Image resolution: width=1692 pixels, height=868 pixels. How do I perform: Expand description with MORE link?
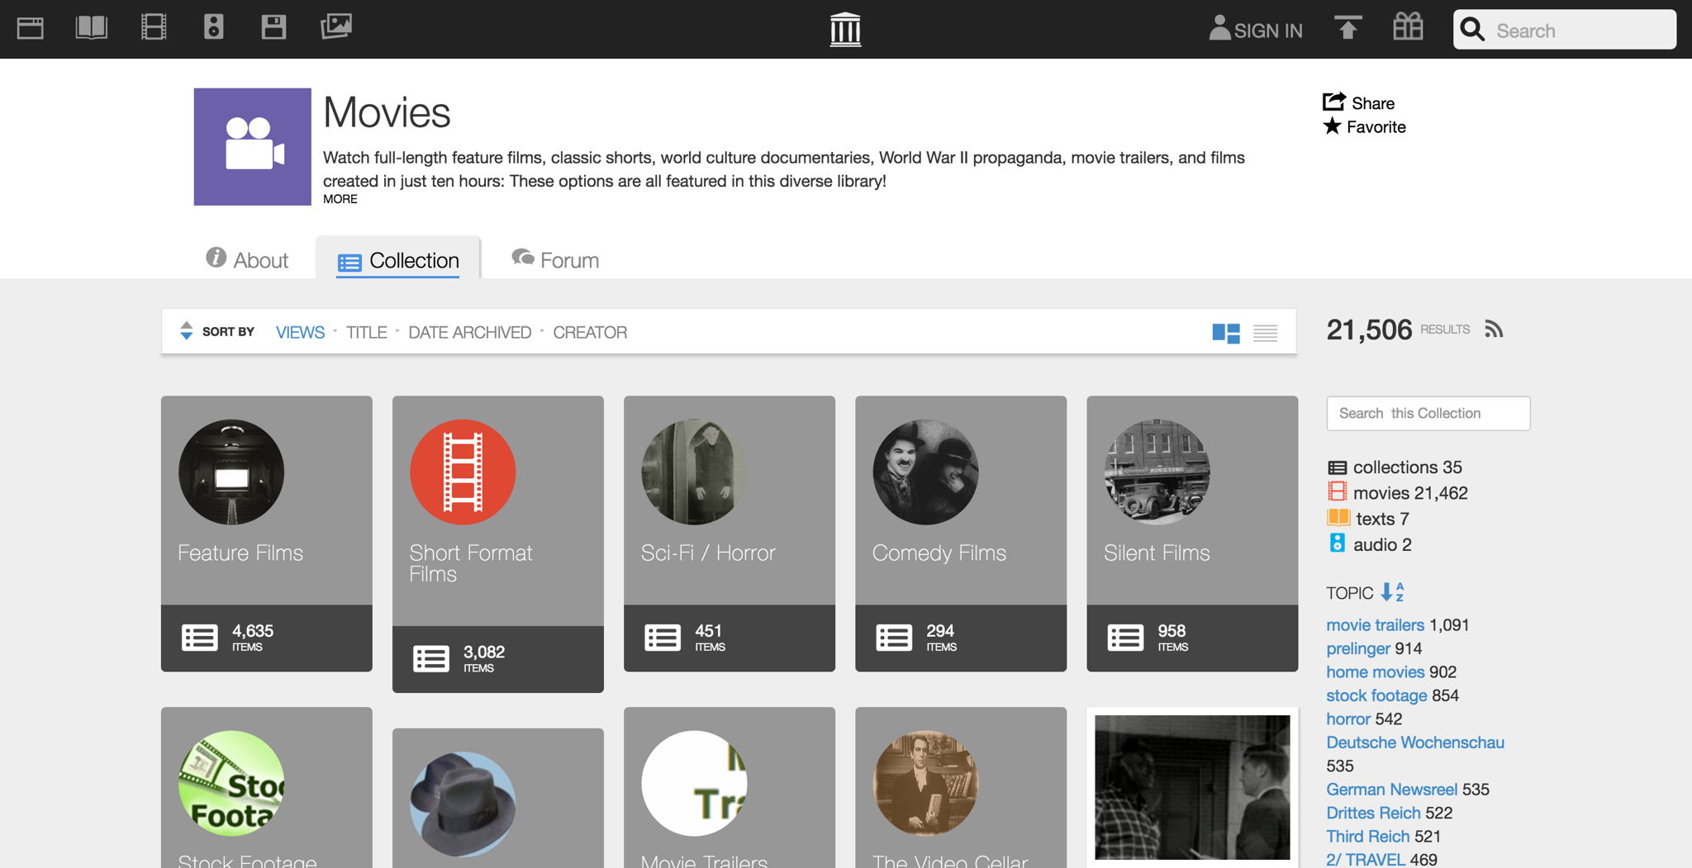(340, 199)
